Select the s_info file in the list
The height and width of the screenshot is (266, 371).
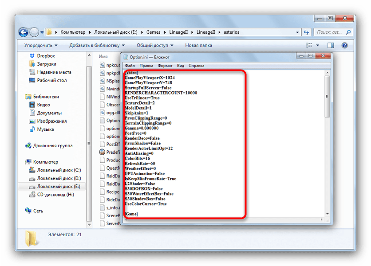coord(110,207)
